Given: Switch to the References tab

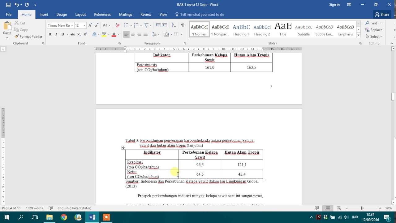Looking at the screenshot, I should coord(102,15).
